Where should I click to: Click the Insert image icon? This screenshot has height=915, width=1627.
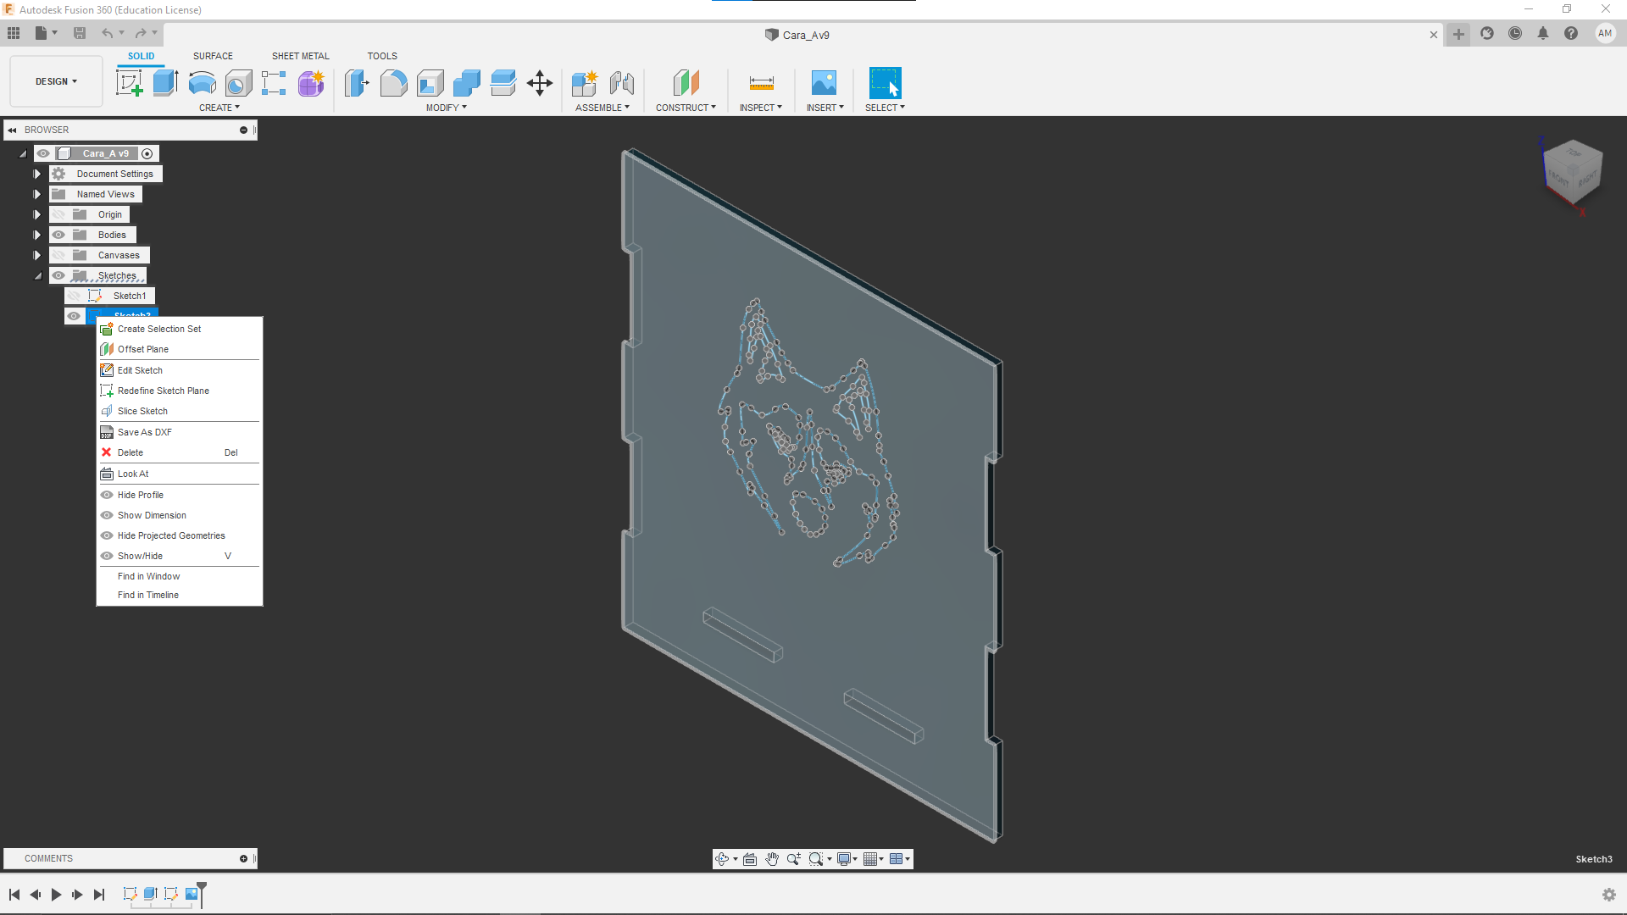[x=824, y=83]
